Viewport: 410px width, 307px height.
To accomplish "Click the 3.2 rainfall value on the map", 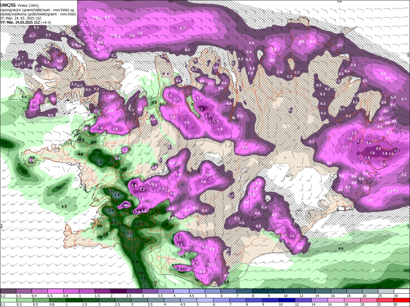I will [99, 162].
